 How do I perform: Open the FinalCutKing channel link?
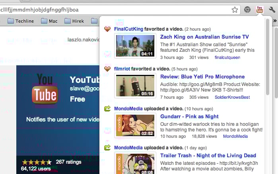click(128, 29)
